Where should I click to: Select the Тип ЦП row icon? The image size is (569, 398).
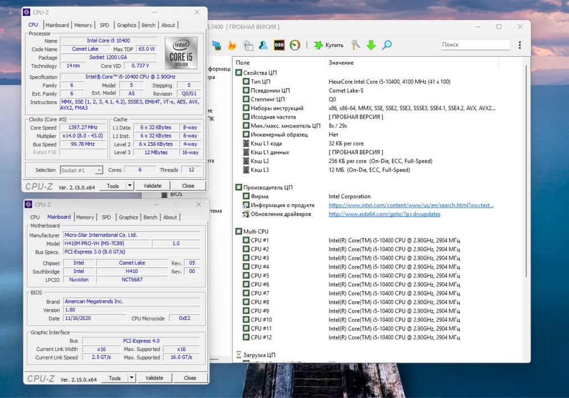[x=246, y=81]
